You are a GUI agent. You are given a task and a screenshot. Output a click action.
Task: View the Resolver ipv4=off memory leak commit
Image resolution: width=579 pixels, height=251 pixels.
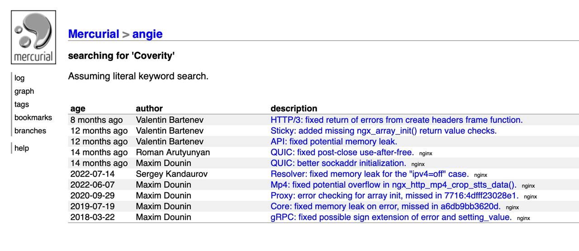click(369, 174)
